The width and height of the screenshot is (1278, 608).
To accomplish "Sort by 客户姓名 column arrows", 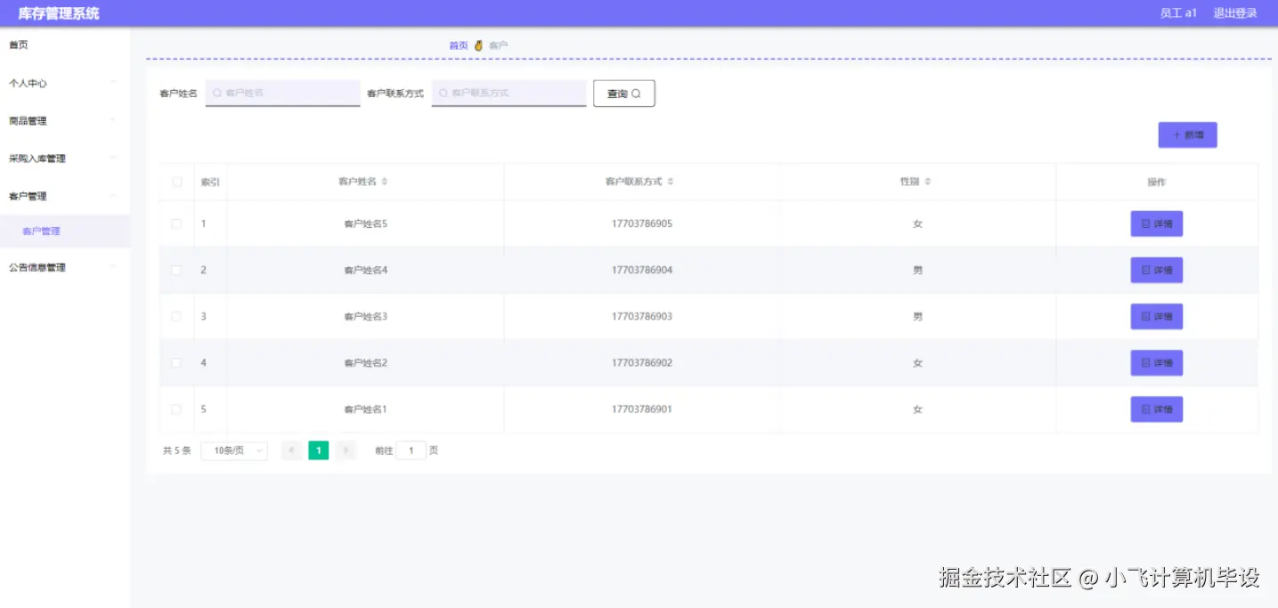I will 385,182.
